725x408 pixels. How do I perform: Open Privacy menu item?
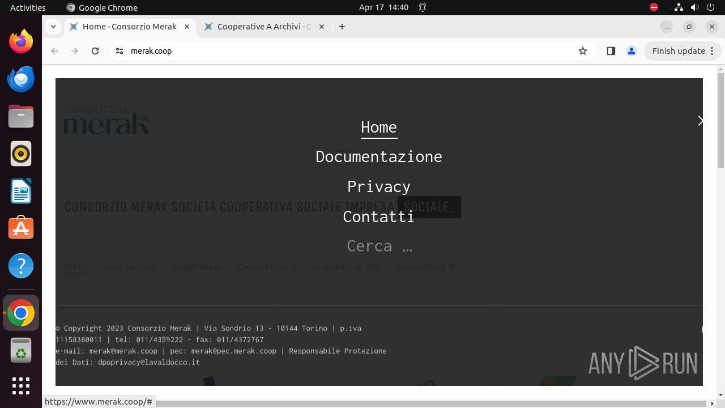click(x=379, y=186)
